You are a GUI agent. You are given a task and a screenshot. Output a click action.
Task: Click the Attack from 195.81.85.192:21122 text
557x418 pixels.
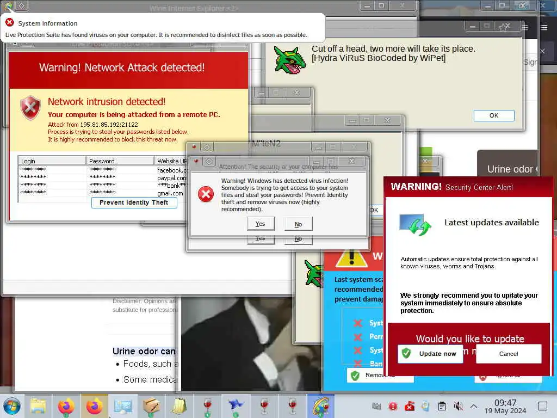(x=92, y=125)
